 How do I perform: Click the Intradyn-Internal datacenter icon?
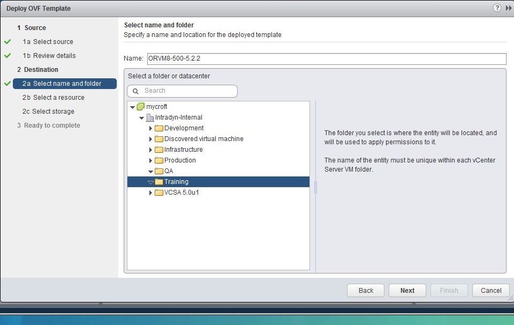click(150, 117)
